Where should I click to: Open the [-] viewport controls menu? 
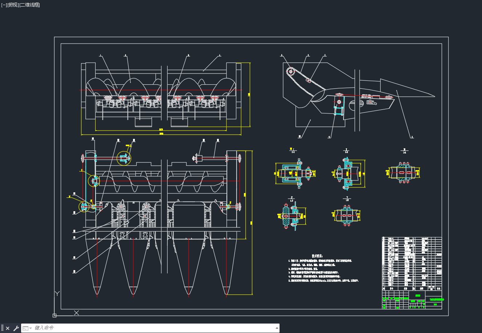tap(4, 5)
